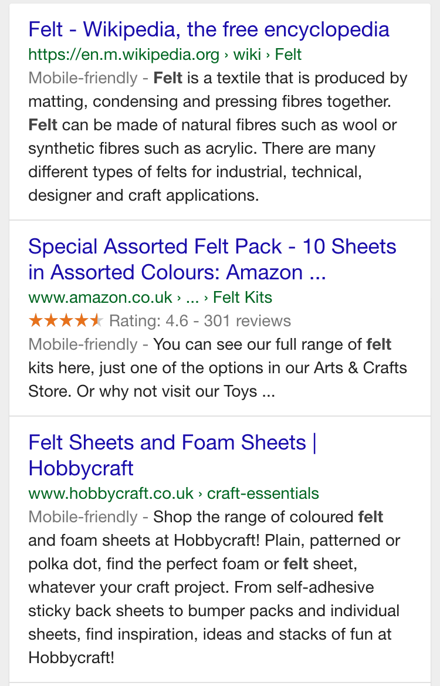Image resolution: width=440 pixels, height=686 pixels.
Task: Click the Amazon felt kits description snippet
Action: point(217,368)
